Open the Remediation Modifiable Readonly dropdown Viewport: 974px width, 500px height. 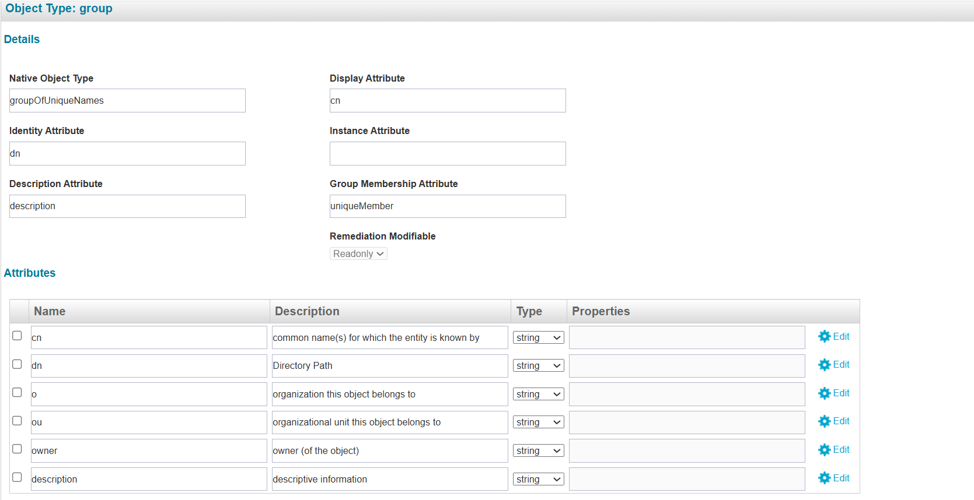click(358, 254)
